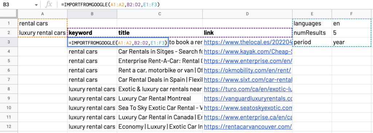Click cell B3 with the formula being edited
This screenshot has width=373, height=133.
tap(118, 42)
